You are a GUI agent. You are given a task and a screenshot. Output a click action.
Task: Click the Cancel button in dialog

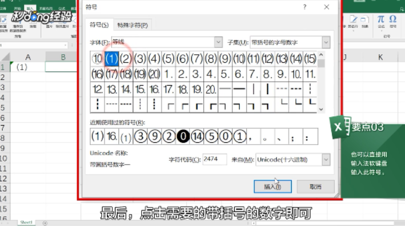click(x=316, y=187)
